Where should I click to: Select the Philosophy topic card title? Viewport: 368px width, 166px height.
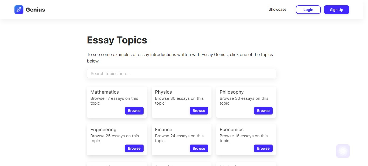pyautogui.click(x=232, y=92)
